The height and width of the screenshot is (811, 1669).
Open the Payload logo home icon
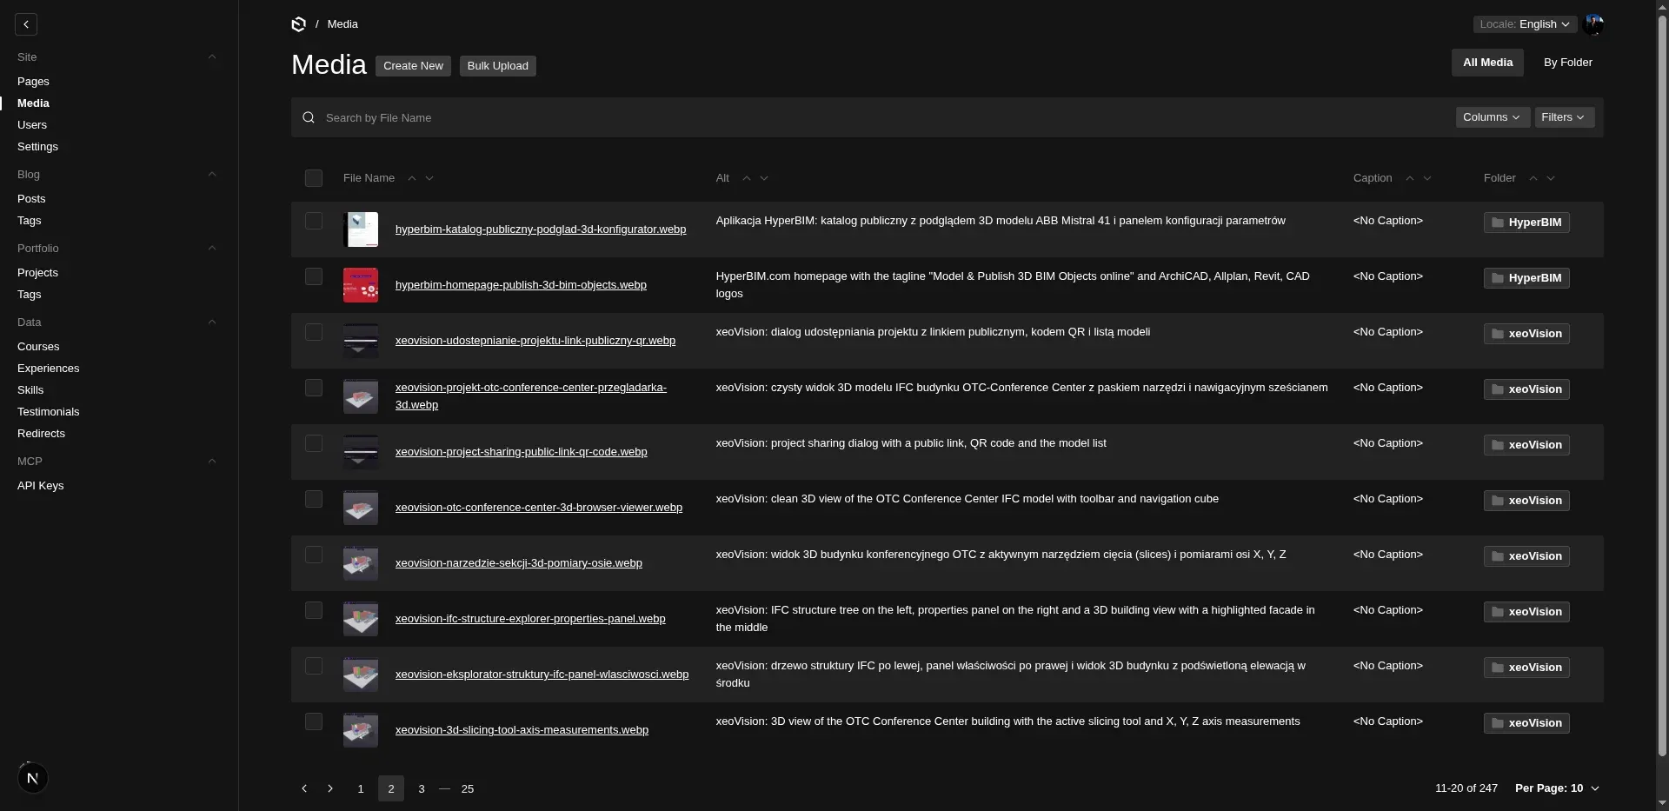pos(299,24)
